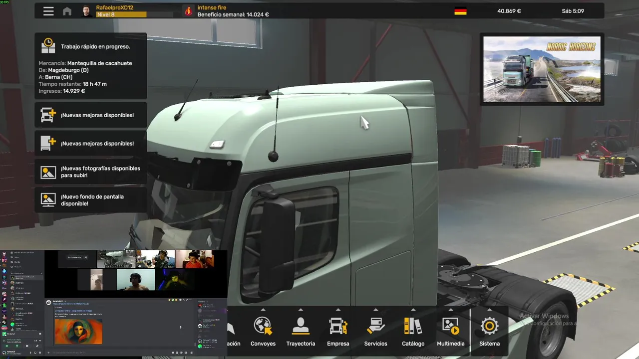Open '¡Nuevo fondo de pantalla disponible!'

click(x=91, y=200)
